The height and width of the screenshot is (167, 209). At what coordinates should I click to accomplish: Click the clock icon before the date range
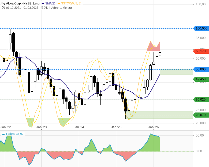click(3, 8)
